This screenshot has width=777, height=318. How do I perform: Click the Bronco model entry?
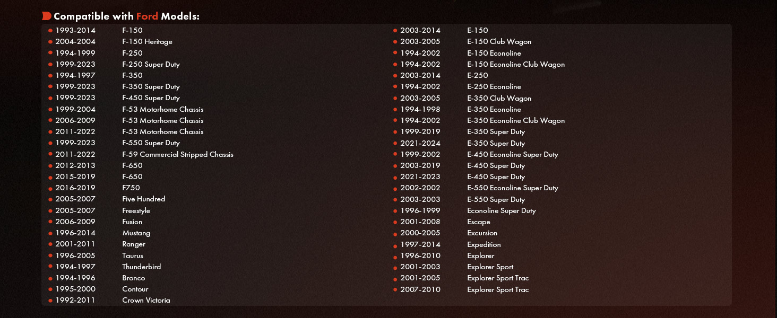coord(133,278)
